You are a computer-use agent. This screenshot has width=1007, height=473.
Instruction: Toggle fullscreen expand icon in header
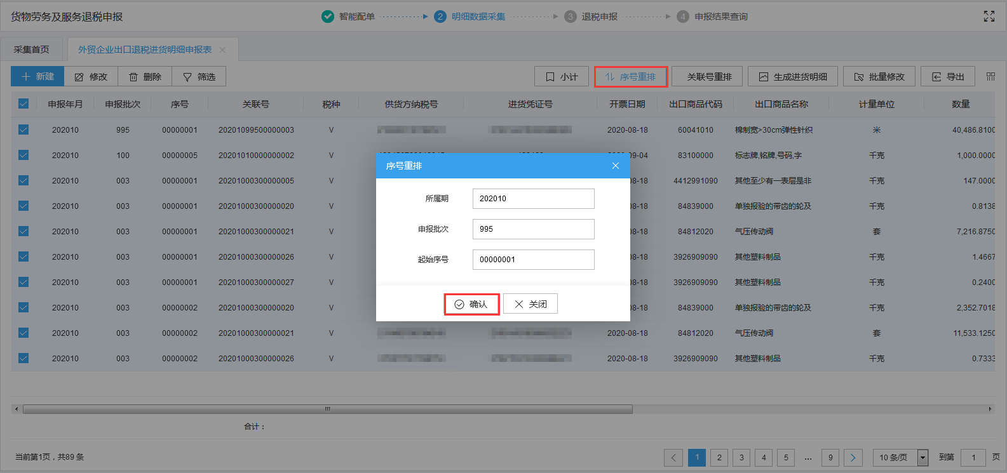[989, 17]
